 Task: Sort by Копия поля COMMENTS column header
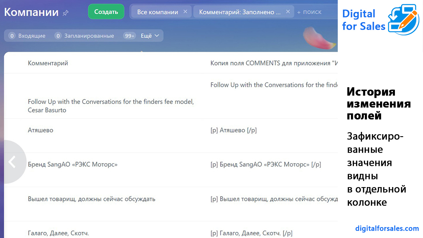click(x=274, y=63)
